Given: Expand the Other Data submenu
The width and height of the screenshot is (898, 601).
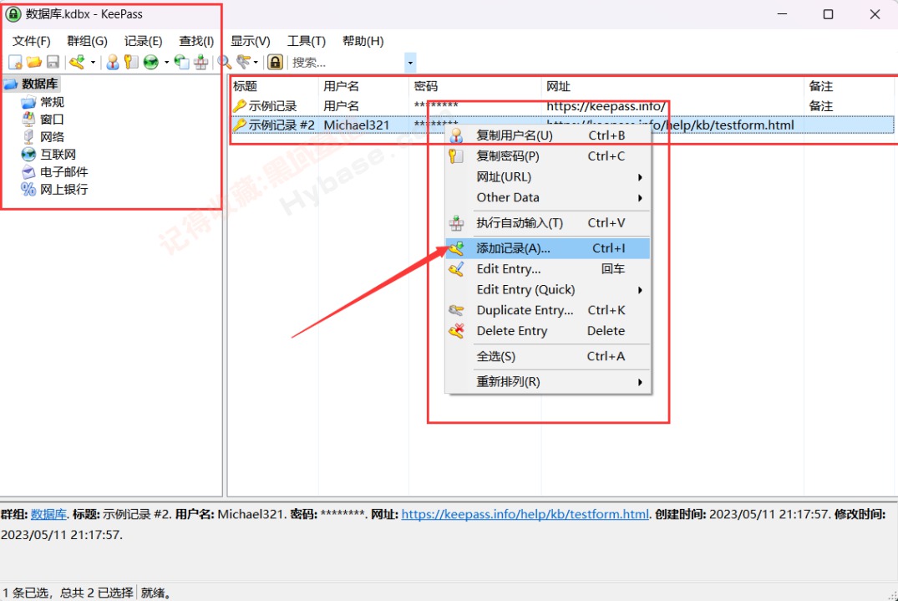Looking at the screenshot, I should point(547,197).
